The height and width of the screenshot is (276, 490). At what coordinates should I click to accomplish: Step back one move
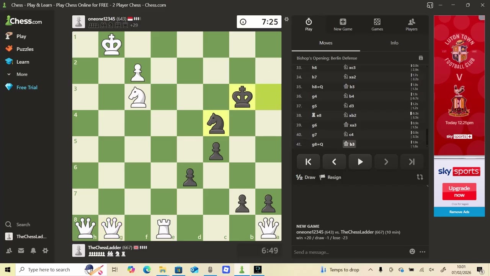pos(334,162)
